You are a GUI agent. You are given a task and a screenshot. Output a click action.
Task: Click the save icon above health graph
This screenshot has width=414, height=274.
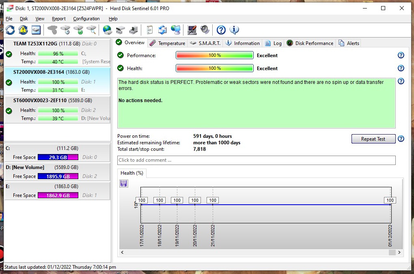point(124,184)
